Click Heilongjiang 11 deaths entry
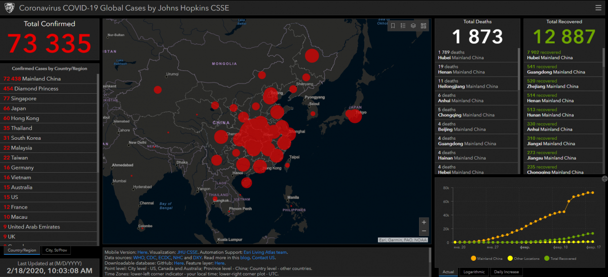Screen dimensions: 608x277 click(x=476, y=84)
